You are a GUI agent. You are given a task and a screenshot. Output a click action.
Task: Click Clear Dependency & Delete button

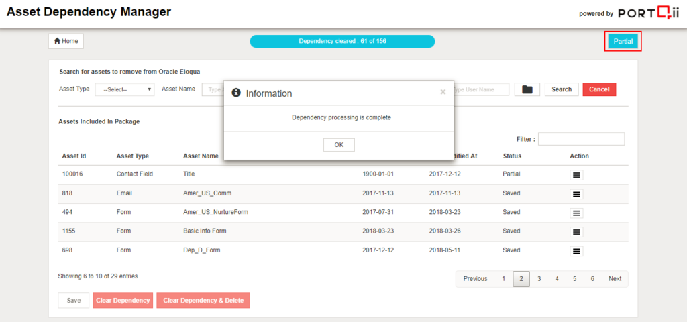click(203, 301)
